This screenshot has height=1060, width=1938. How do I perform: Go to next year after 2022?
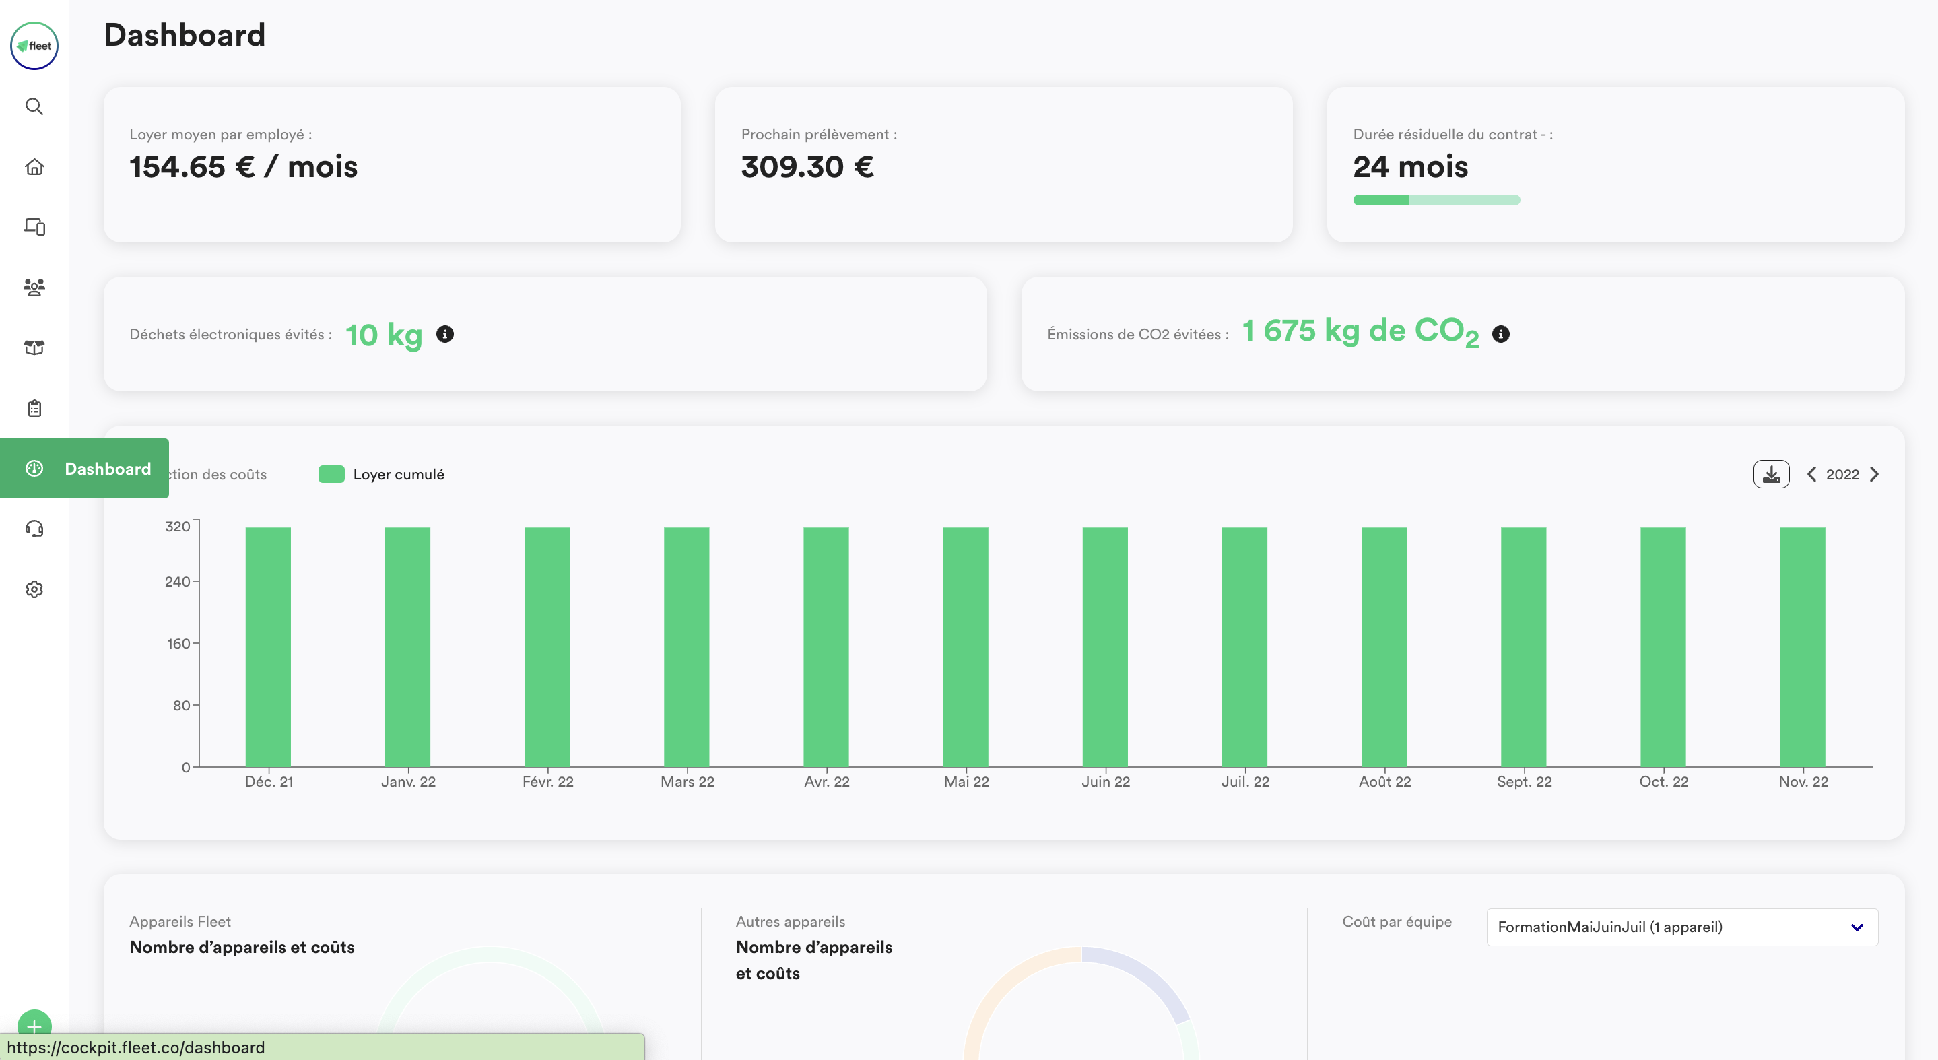pos(1874,474)
